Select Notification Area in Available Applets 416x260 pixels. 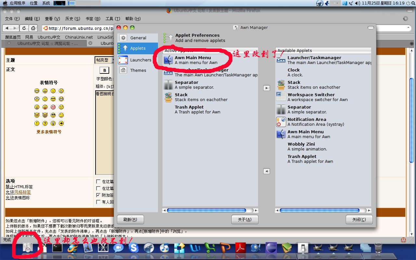click(x=323, y=122)
